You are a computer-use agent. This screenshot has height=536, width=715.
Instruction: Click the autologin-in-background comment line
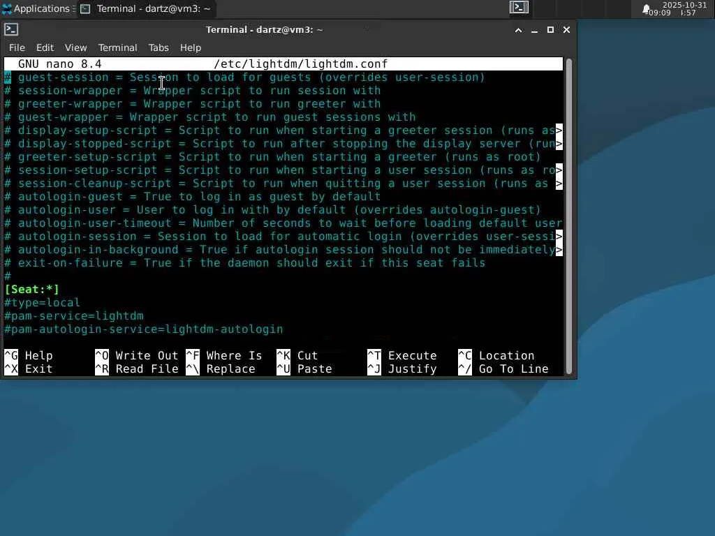click(283, 250)
